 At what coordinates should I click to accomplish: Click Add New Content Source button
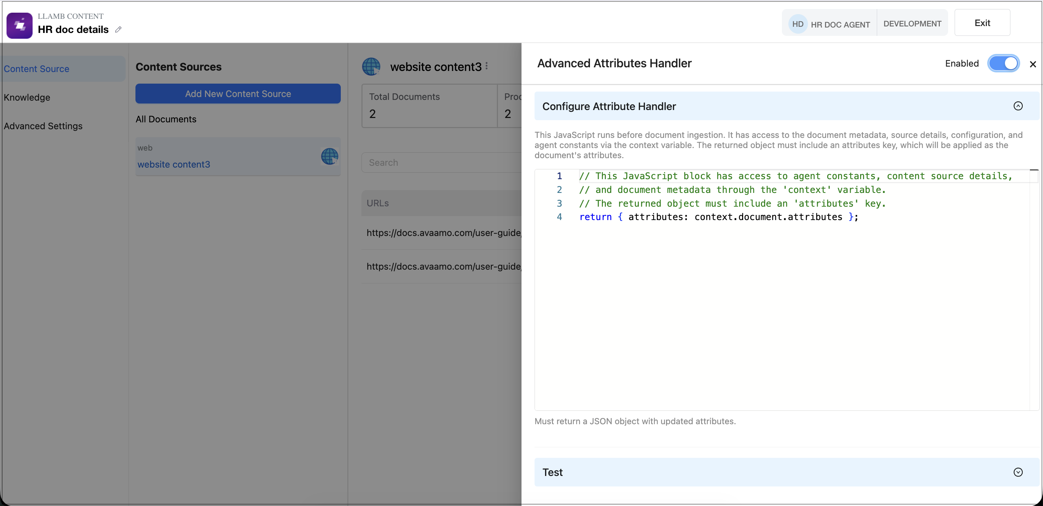point(238,94)
